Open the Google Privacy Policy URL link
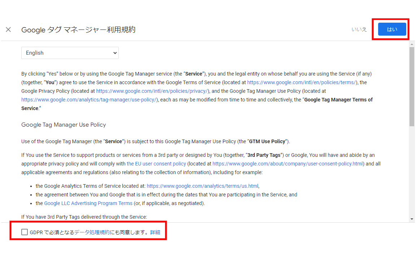416x259 pixels. coord(152,91)
